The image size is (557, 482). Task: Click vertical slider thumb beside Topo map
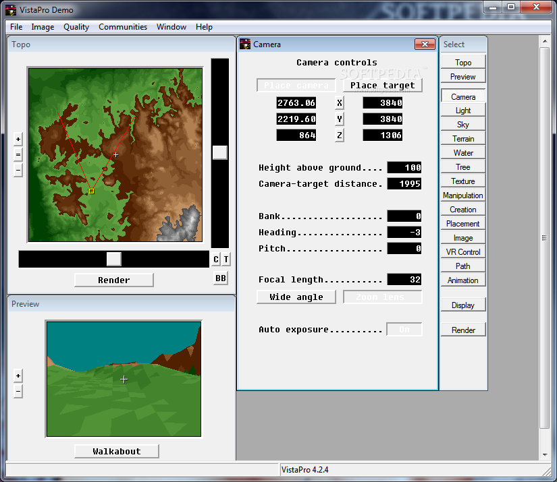point(220,152)
